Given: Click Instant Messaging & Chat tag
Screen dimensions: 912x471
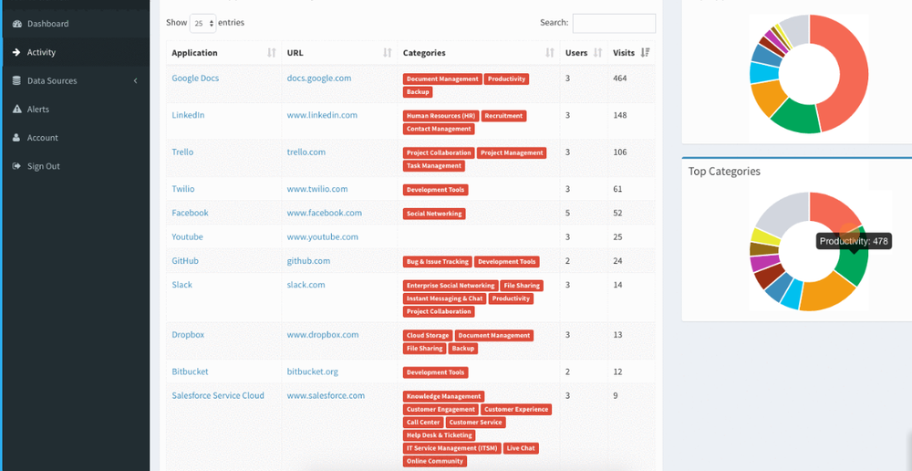Looking at the screenshot, I should (x=445, y=298).
